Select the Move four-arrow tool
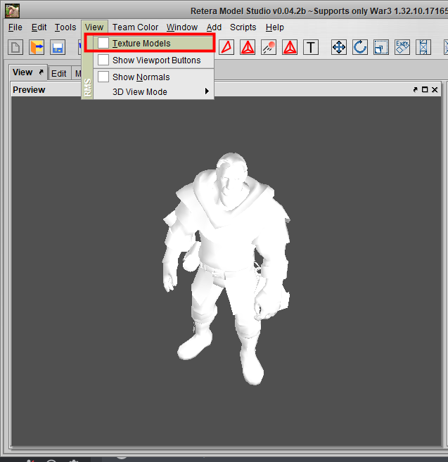 click(339, 47)
